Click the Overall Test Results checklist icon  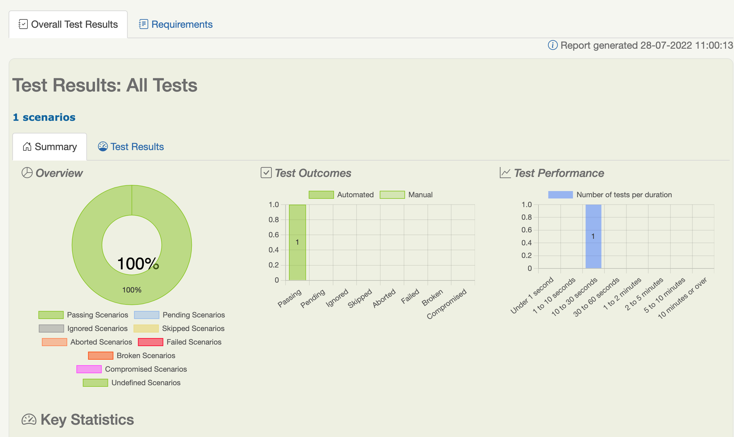23,24
